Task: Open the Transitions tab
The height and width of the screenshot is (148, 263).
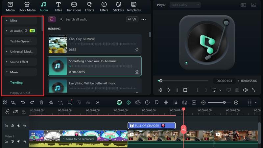Action: coord(74,7)
